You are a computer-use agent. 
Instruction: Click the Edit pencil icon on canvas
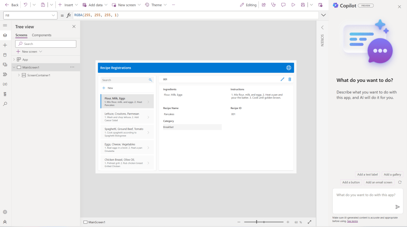(283, 79)
